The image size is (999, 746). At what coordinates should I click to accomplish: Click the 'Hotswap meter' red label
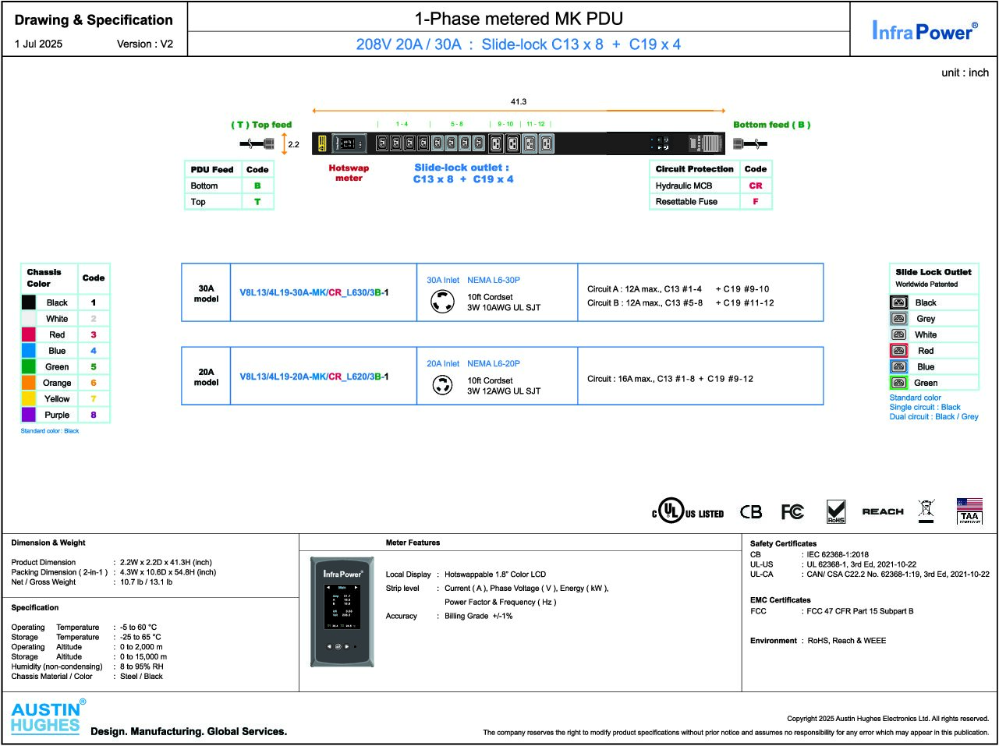(349, 173)
